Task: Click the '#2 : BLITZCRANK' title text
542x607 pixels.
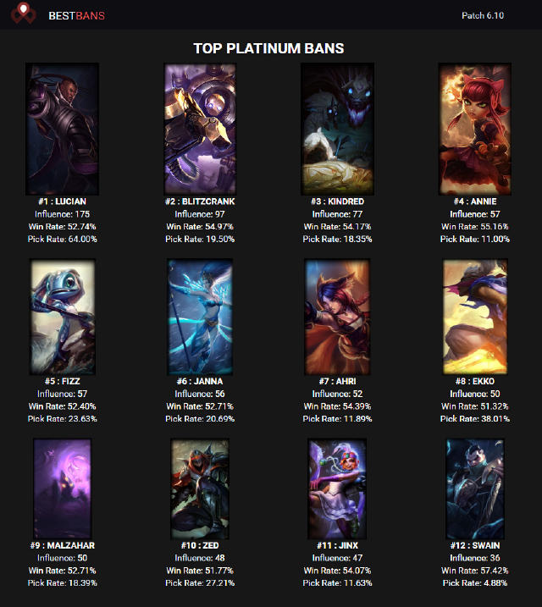Action: click(200, 201)
